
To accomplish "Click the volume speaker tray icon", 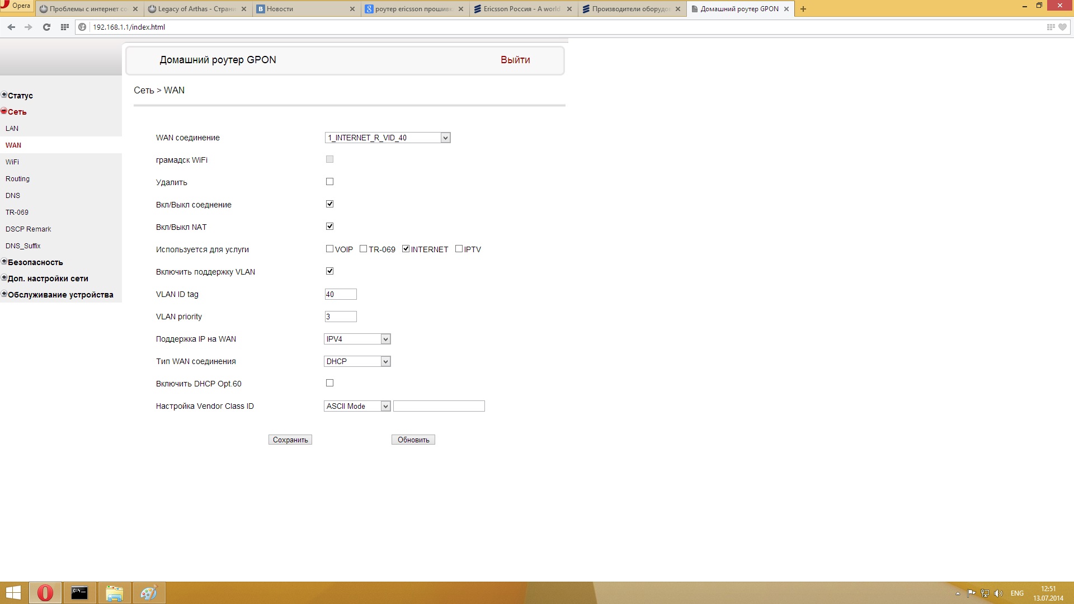I will click(998, 593).
